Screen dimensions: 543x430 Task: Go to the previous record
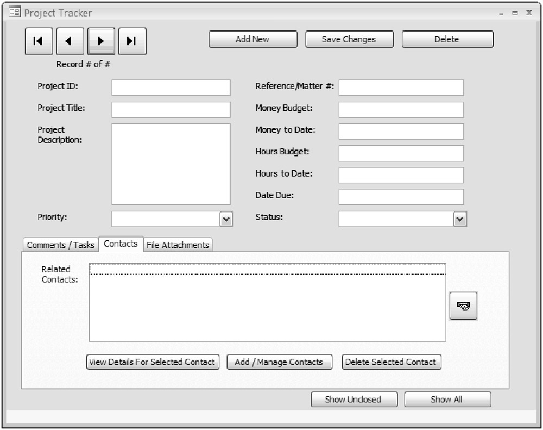(x=70, y=41)
